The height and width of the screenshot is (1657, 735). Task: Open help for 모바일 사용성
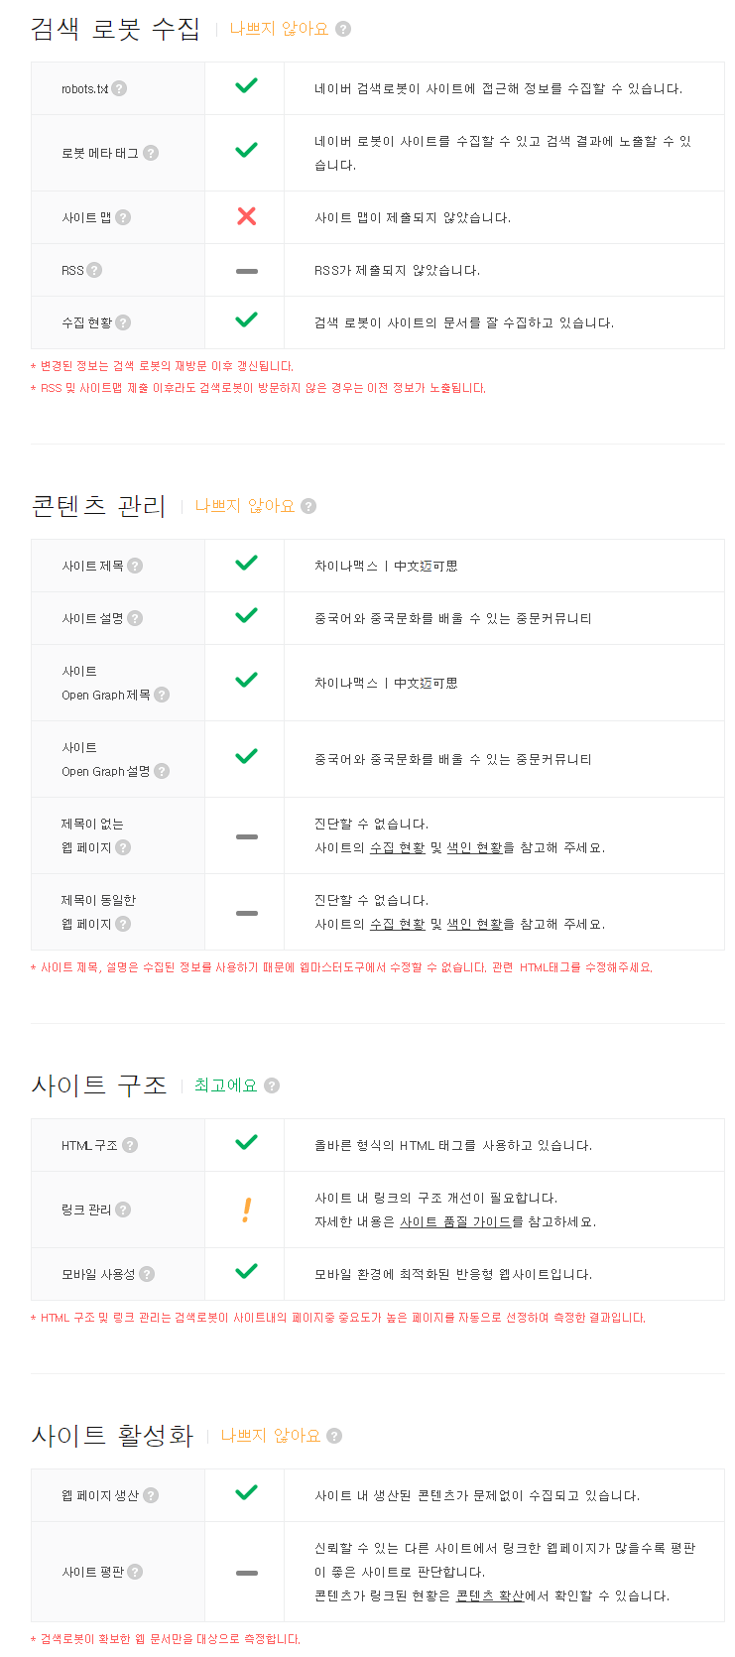pyautogui.click(x=147, y=1274)
